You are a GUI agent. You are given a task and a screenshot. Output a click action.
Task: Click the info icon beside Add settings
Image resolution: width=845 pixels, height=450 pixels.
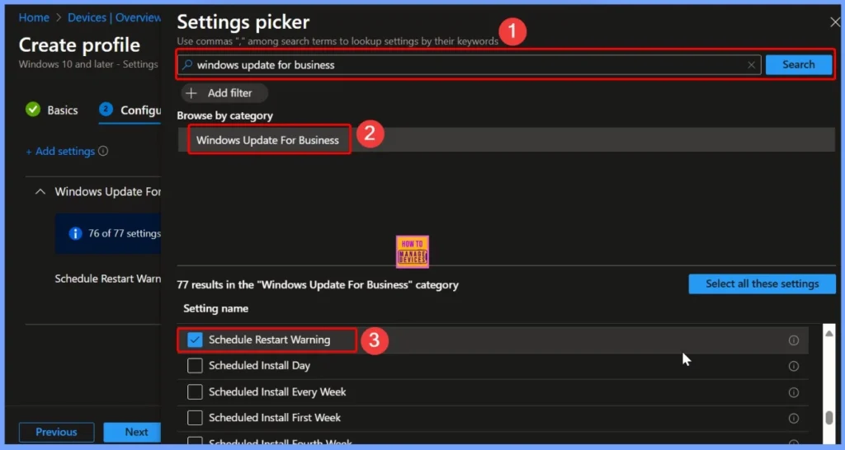103,152
